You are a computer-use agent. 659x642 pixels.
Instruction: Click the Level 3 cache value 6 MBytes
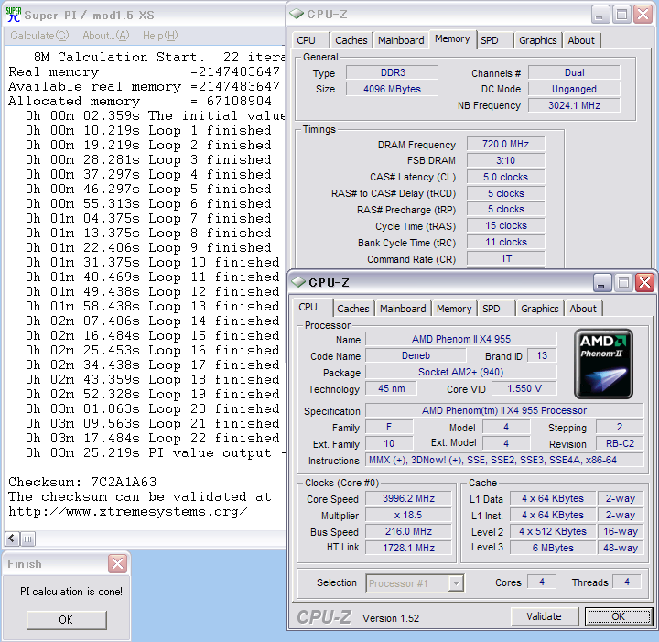(553, 548)
